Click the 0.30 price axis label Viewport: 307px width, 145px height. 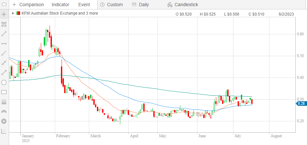click(x=301, y=99)
